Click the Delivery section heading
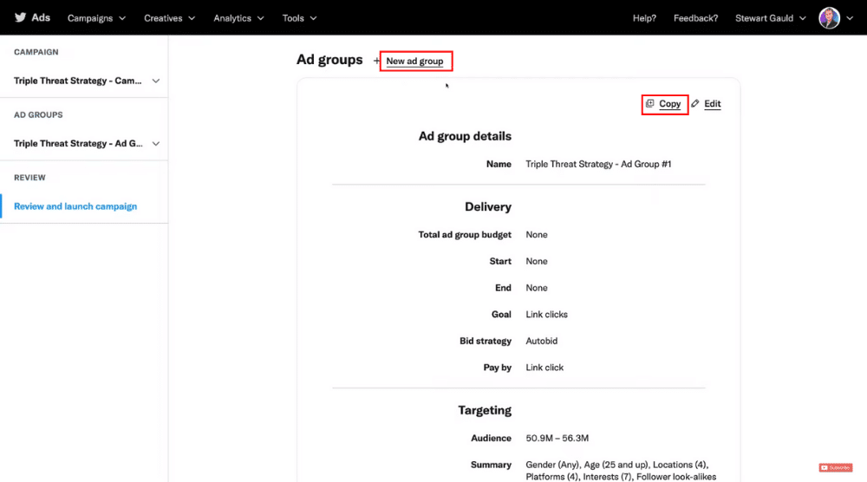The width and height of the screenshot is (867, 482). point(487,206)
